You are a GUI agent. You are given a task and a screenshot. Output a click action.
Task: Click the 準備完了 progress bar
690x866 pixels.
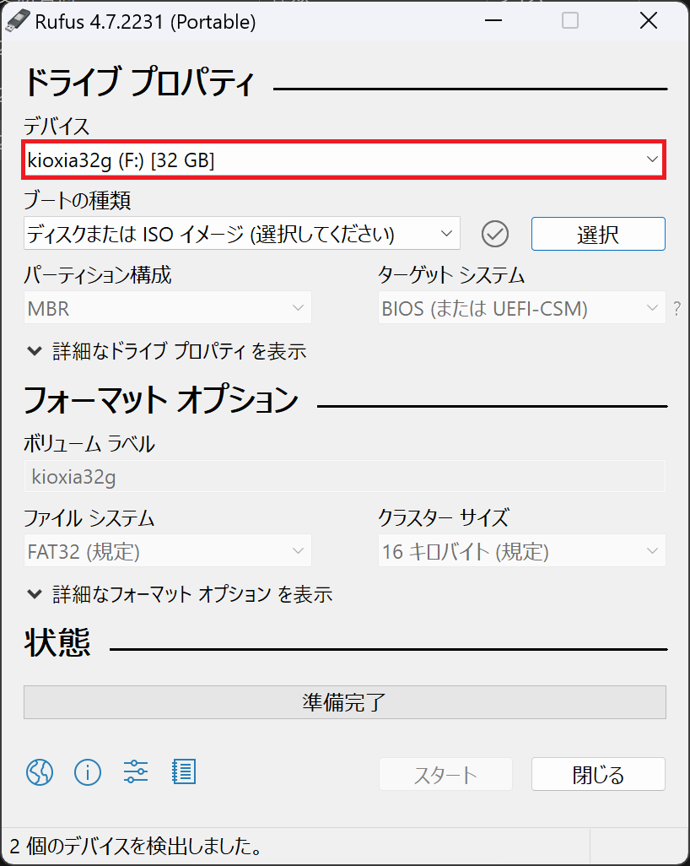344,702
